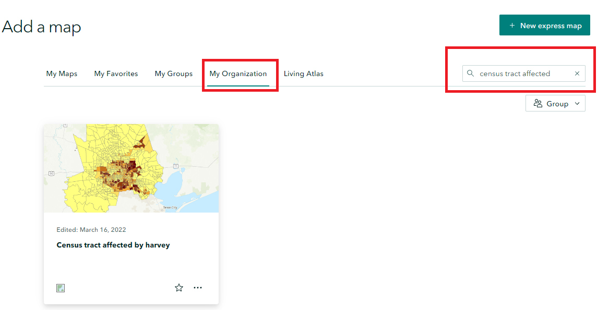Add the map to favorites with star icon
The width and height of the screenshot is (609, 310).
point(179,288)
